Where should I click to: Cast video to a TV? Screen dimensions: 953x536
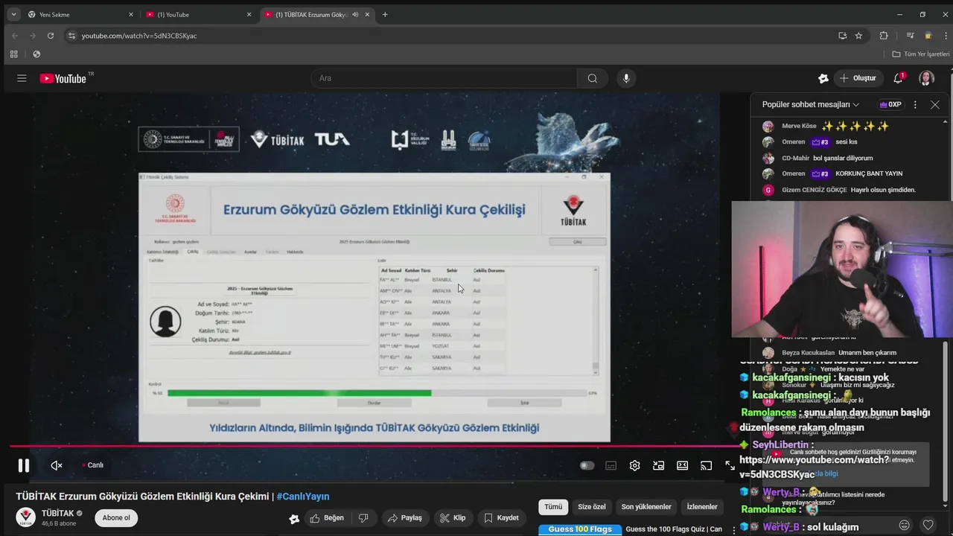point(706,465)
